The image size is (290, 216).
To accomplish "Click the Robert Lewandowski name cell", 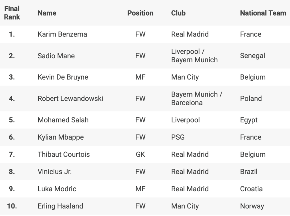I will (70, 99).
